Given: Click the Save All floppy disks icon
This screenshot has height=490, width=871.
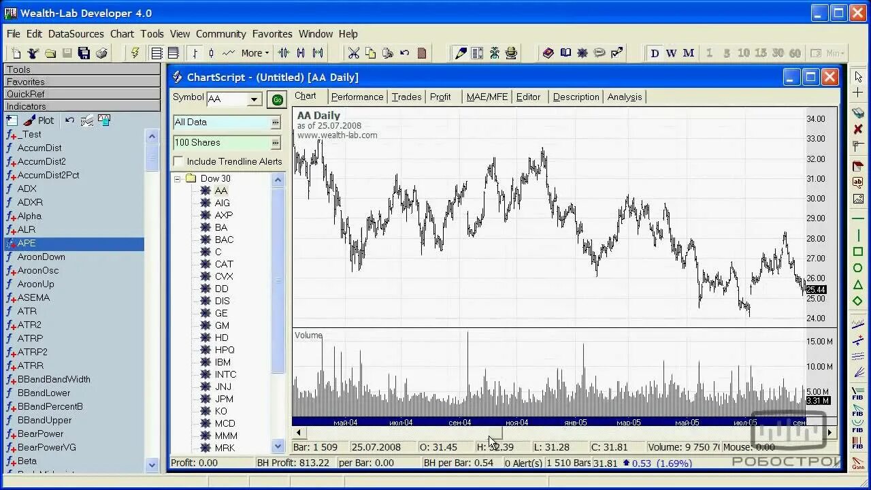Looking at the screenshot, I should pyautogui.click(x=84, y=53).
